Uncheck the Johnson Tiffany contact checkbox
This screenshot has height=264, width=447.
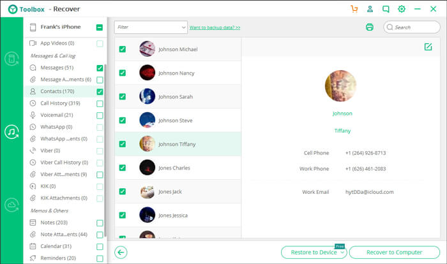(123, 144)
